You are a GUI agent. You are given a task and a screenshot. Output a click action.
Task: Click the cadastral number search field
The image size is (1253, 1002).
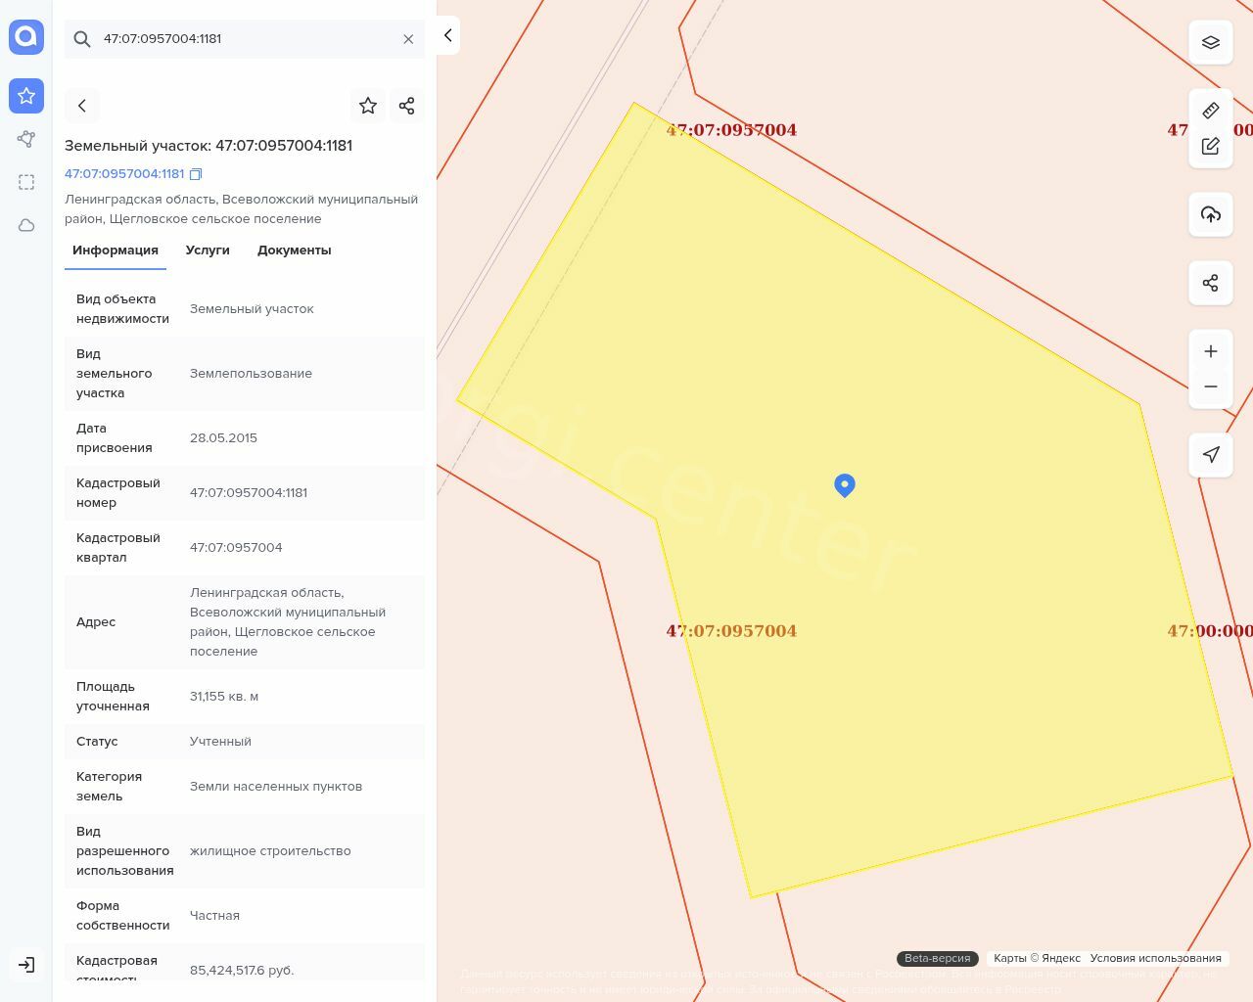click(245, 39)
